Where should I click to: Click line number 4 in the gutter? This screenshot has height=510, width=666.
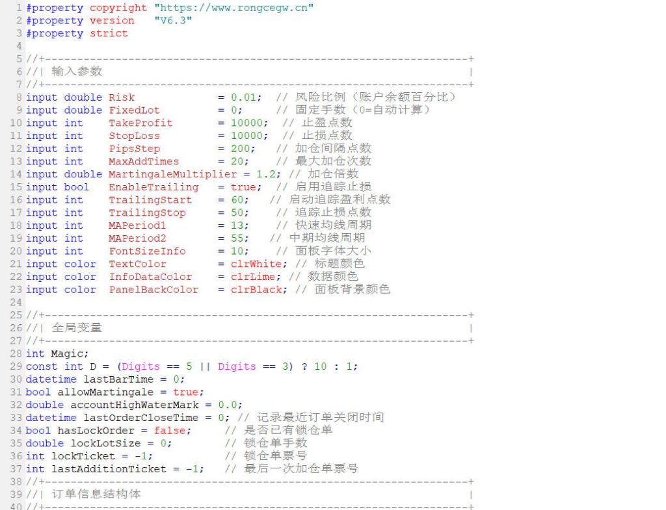[x=19, y=46]
